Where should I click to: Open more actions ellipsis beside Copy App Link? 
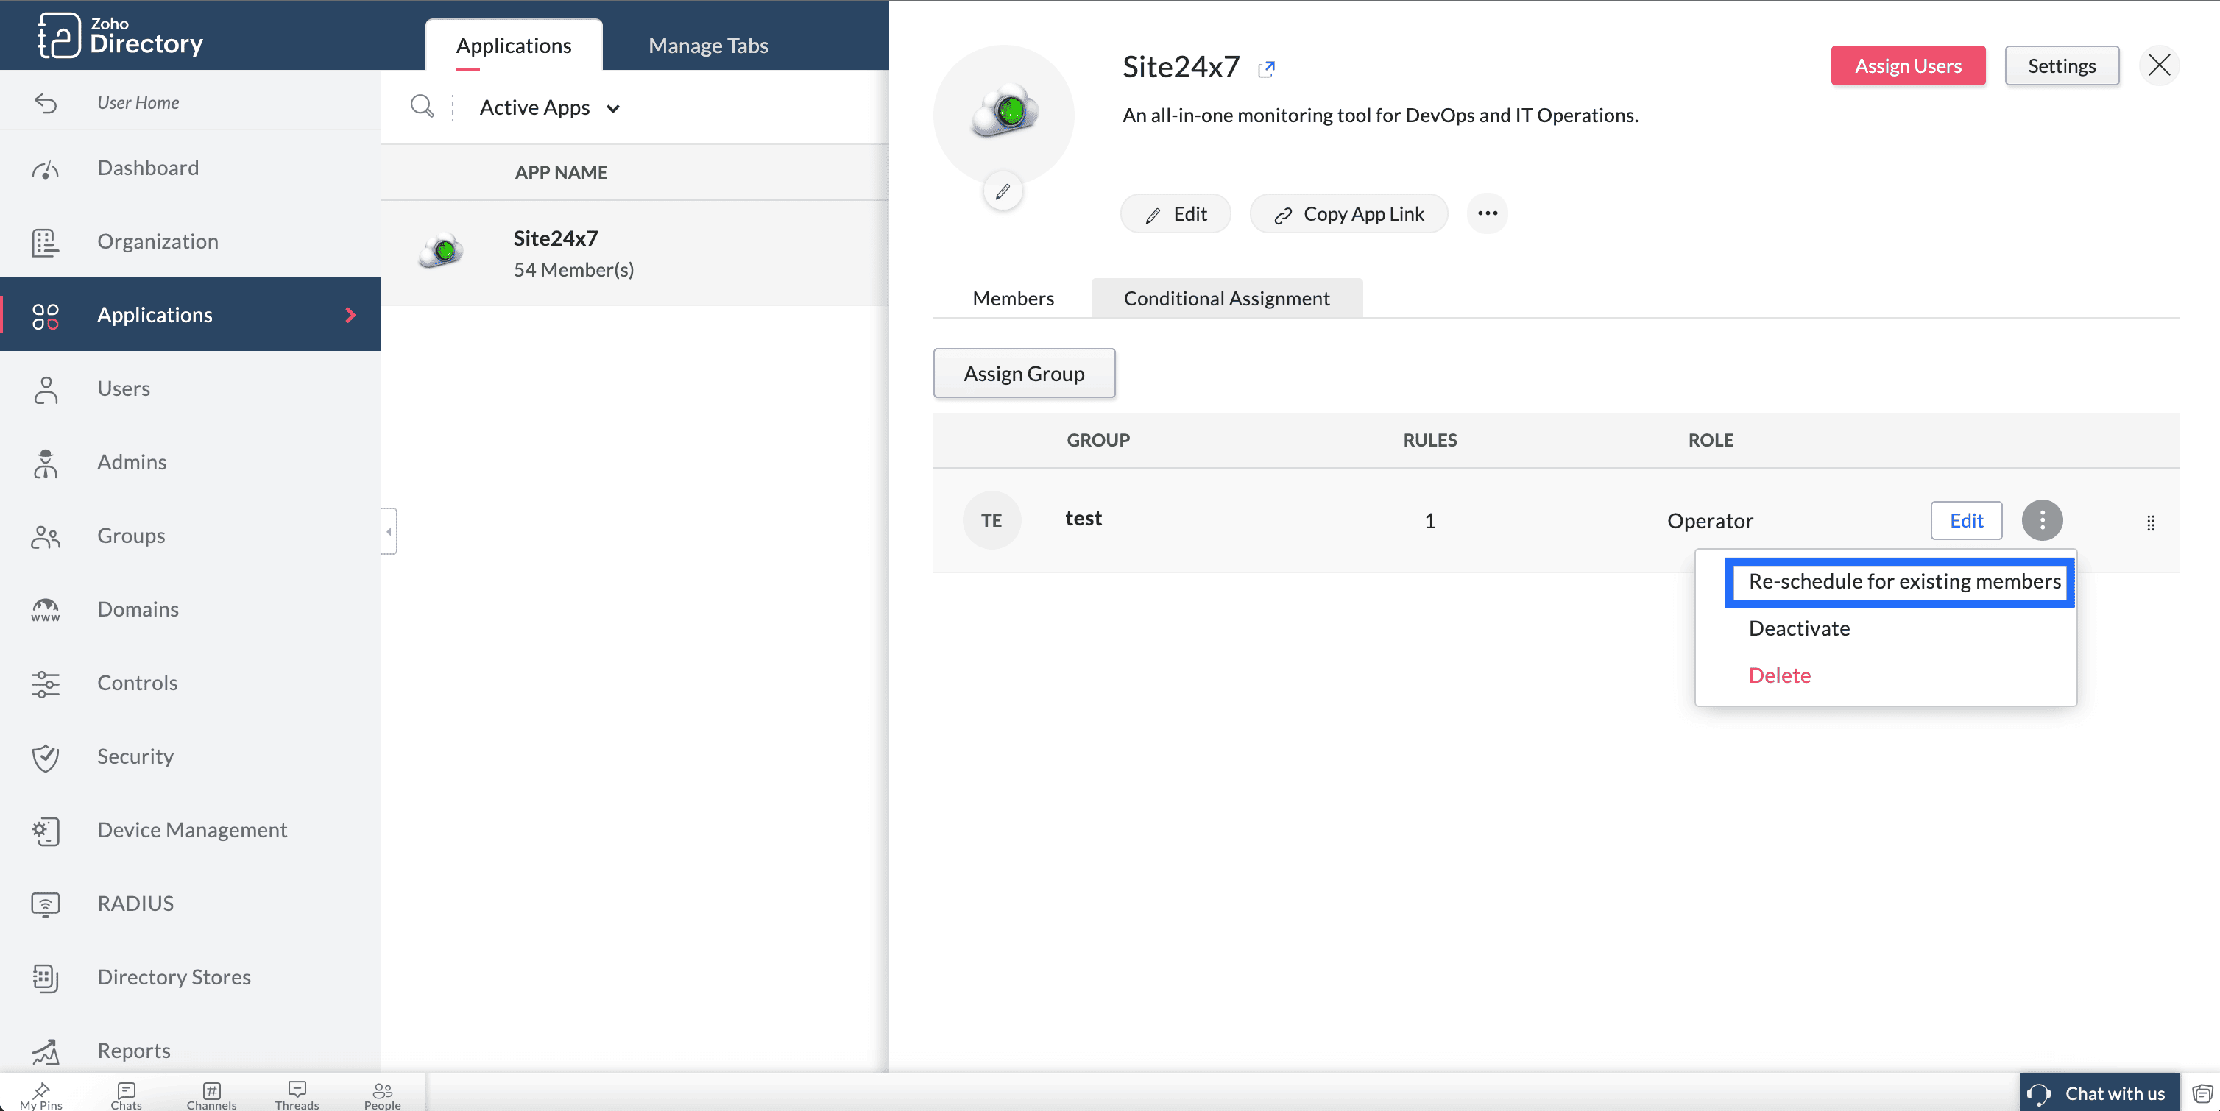click(x=1488, y=213)
